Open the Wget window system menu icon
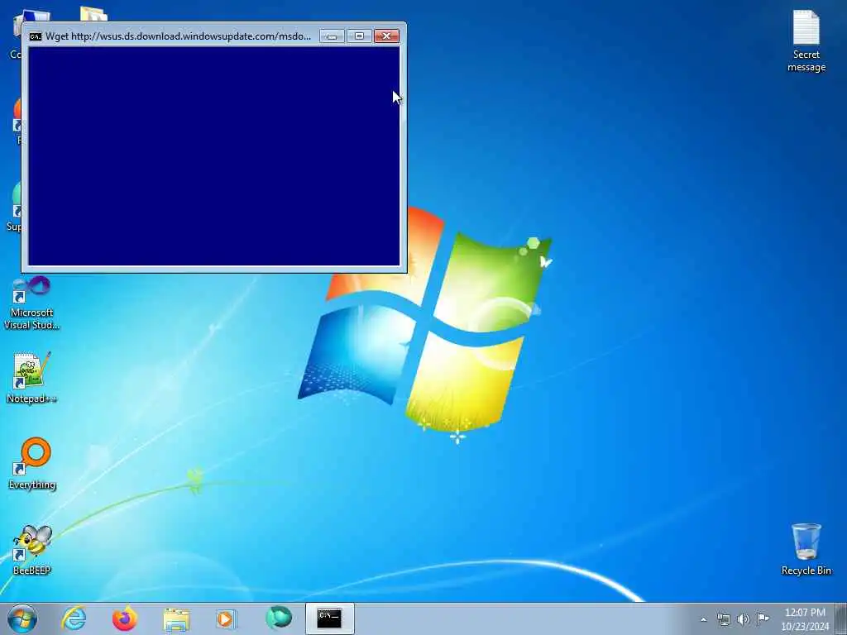Screen dimensions: 847x635 click(35, 36)
